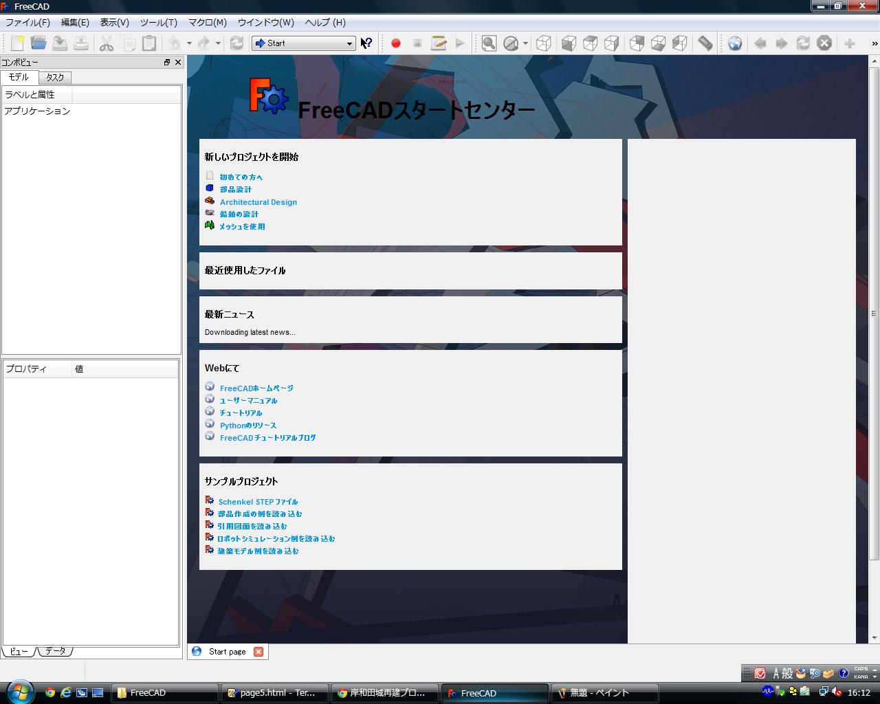
Task: Click the web page stop X icon
Action: pyautogui.click(x=824, y=43)
